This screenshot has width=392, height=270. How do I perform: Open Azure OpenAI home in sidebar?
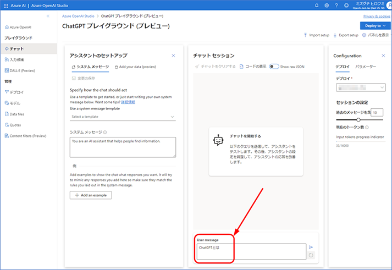(18, 27)
